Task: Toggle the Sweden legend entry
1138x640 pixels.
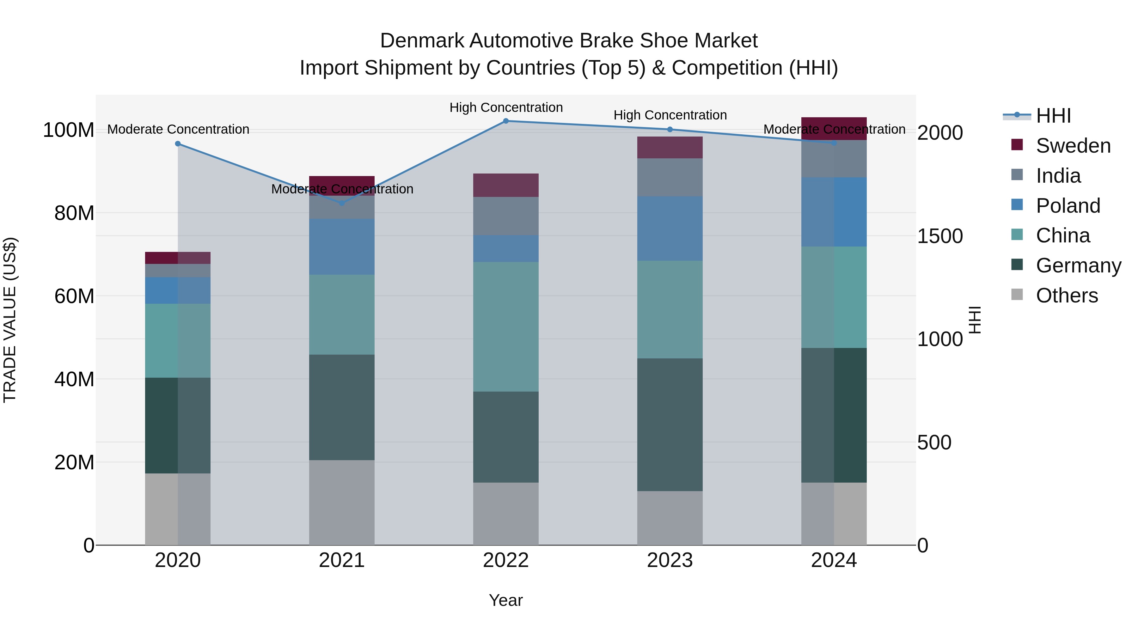Action: point(1061,145)
